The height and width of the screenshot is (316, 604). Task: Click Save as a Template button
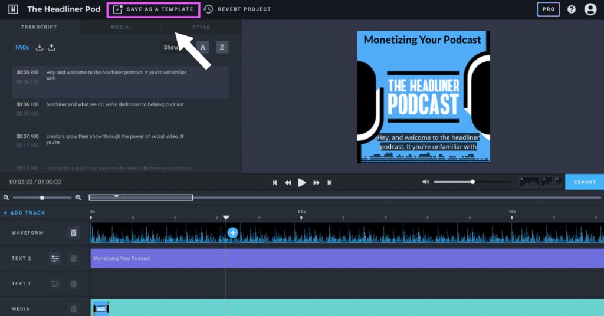click(153, 9)
